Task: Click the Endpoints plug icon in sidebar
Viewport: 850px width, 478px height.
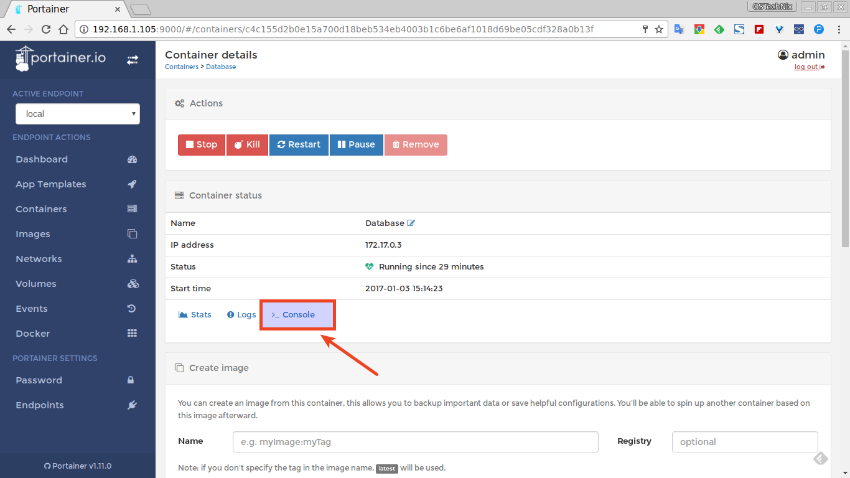Action: (x=132, y=405)
